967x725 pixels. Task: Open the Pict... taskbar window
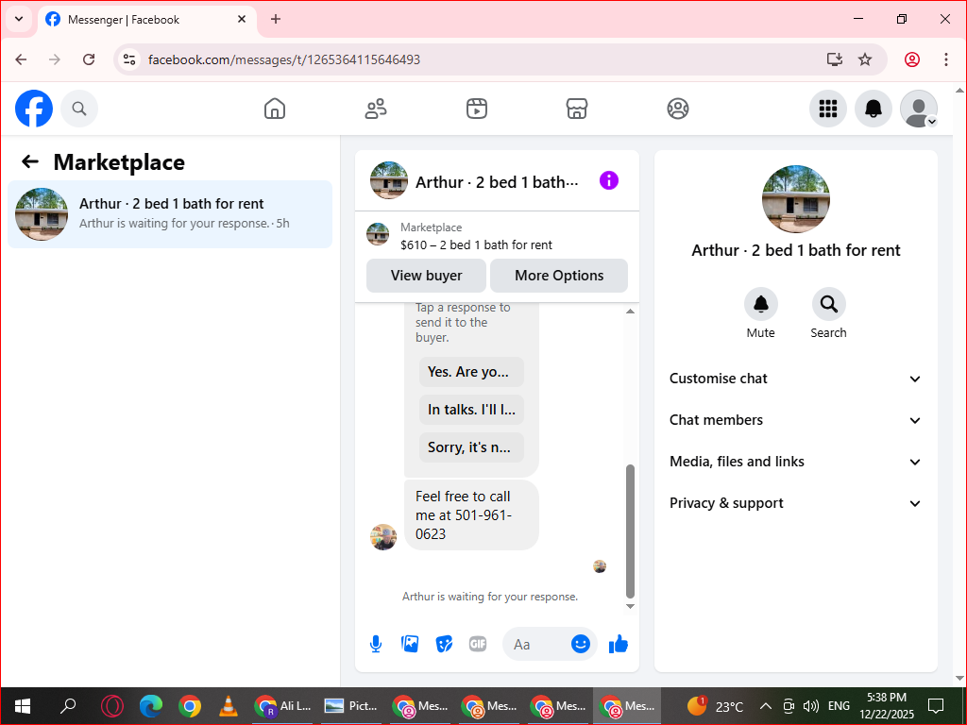click(x=351, y=706)
